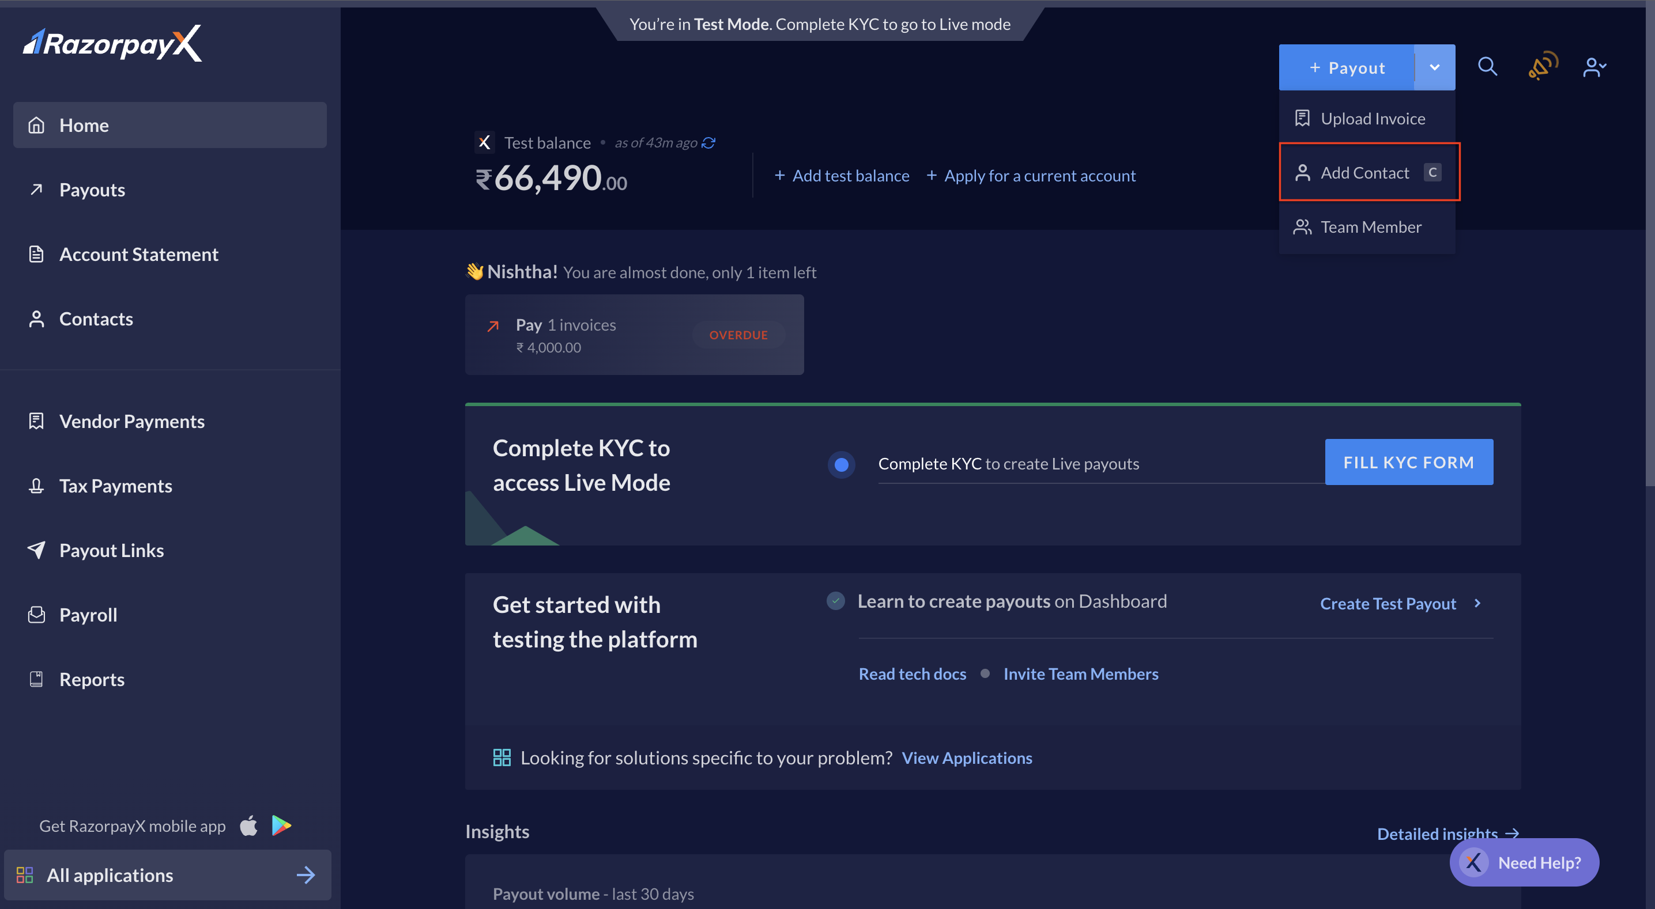Toggle the search icon in header
The width and height of the screenshot is (1655, 909).
1487,67
